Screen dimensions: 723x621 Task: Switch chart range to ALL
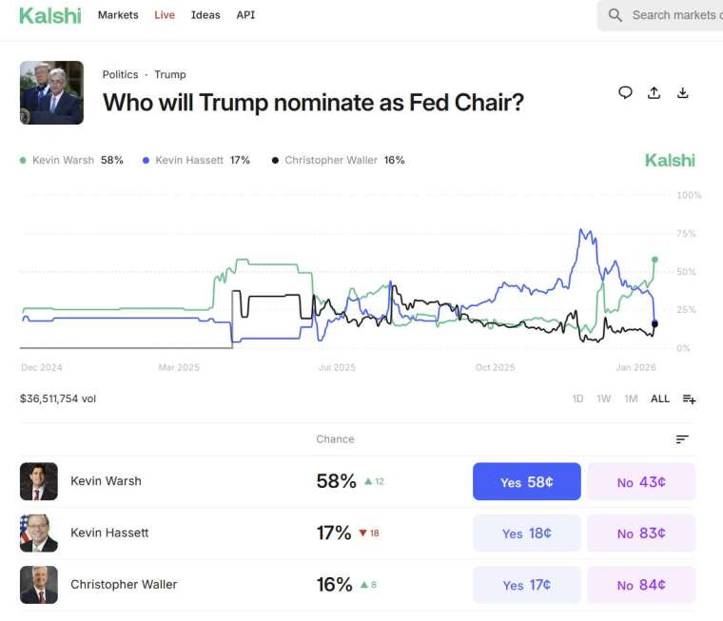click(659, 399)
